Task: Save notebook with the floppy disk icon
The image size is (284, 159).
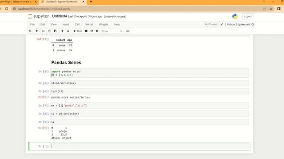Action: (x=30, y=31)
